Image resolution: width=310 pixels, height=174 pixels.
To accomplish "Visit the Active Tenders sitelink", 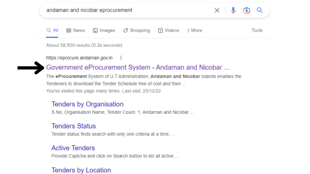I will click(x=73, y=148).
